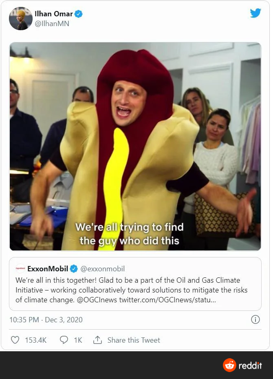Click ExxonMobil's verified checkmark badge
The width and height of the screenshot is (273, 379).
click(74, 268)
